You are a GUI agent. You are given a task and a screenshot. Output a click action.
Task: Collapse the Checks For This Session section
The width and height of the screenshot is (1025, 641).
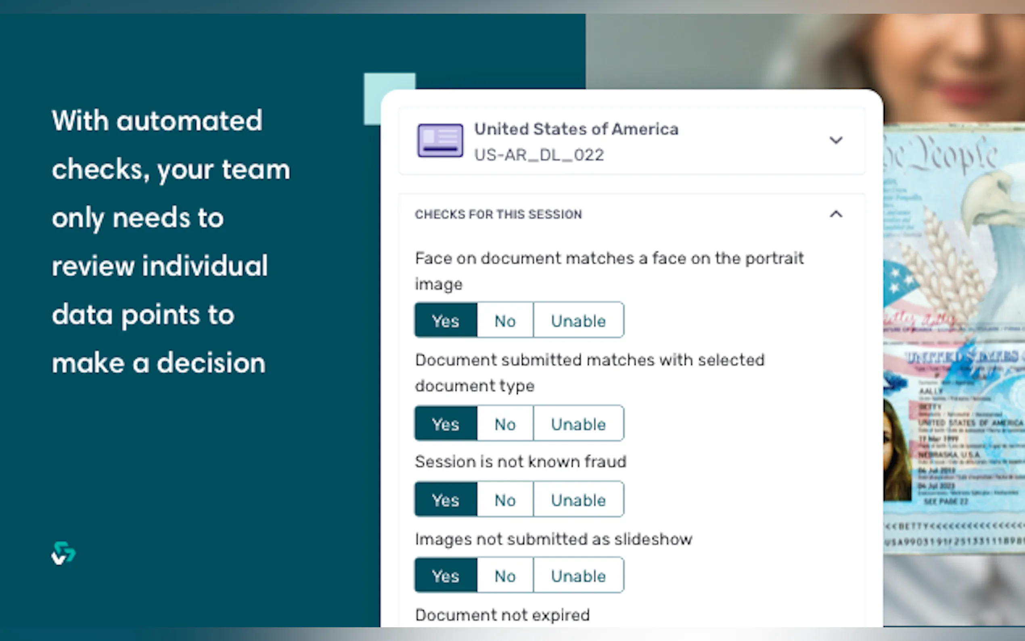coord(836,214)
